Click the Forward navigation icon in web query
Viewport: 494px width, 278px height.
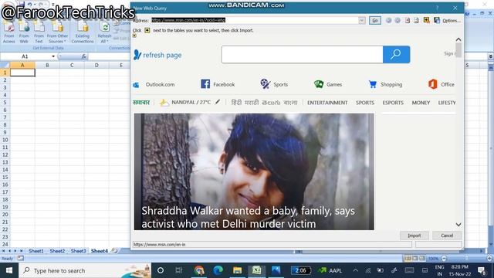pyautogui.click(x=398, y=21)
